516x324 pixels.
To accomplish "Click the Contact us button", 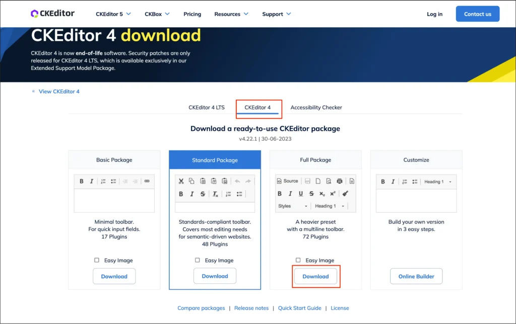I will click(x=478, y=14).
